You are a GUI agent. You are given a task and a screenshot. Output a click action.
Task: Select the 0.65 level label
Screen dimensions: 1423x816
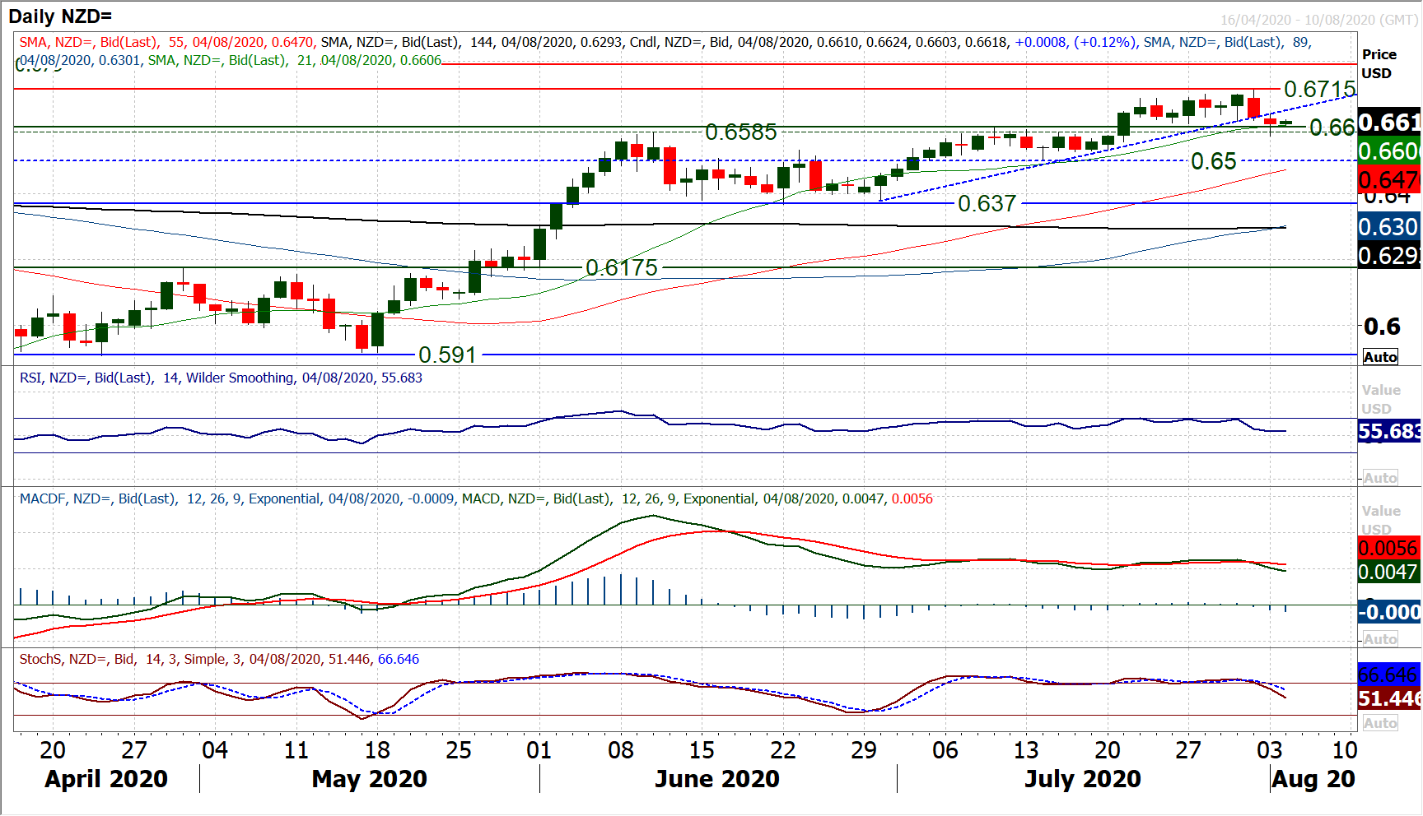pyautogui.click(x=1214, y=161)
